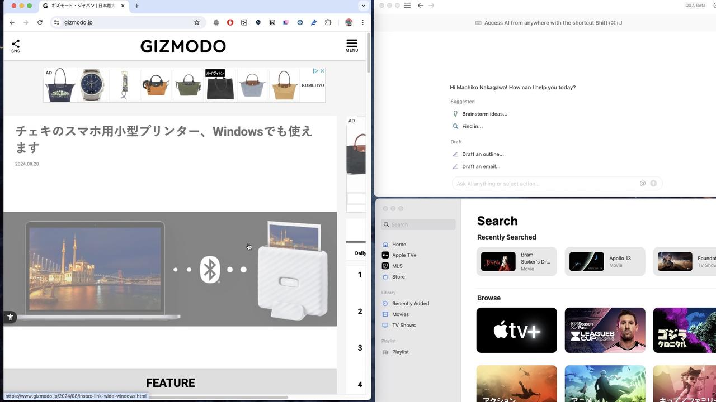Image resolution: width=716 pixels, height=402 pixels.
Task: Go back in Chrome browser
Action: coord(12,22)
